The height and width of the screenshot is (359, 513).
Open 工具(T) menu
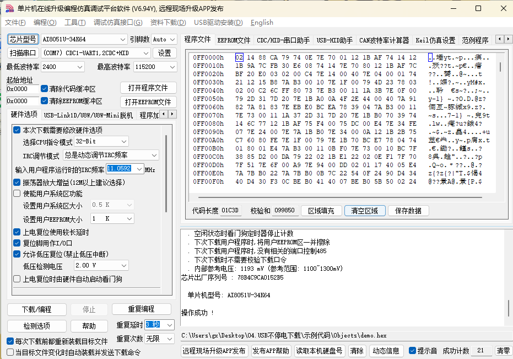point(75,23)
